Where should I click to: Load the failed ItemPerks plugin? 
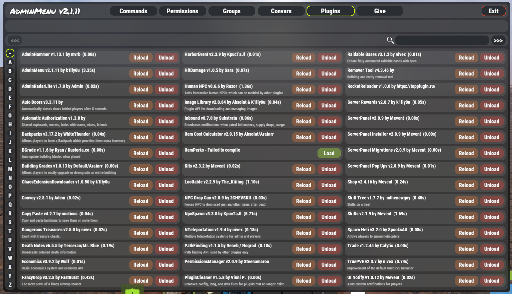tap(329, 153)
